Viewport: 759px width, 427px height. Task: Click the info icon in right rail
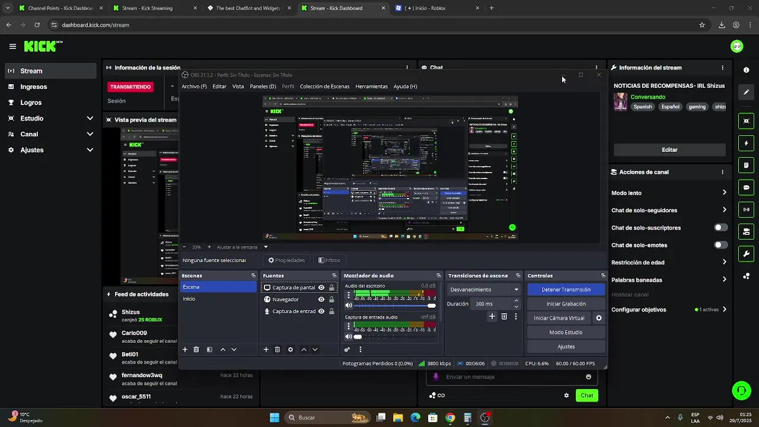[x=746, y=70]
